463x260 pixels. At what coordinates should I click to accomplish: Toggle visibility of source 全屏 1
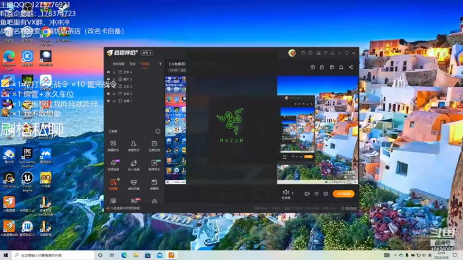[108, 101]
